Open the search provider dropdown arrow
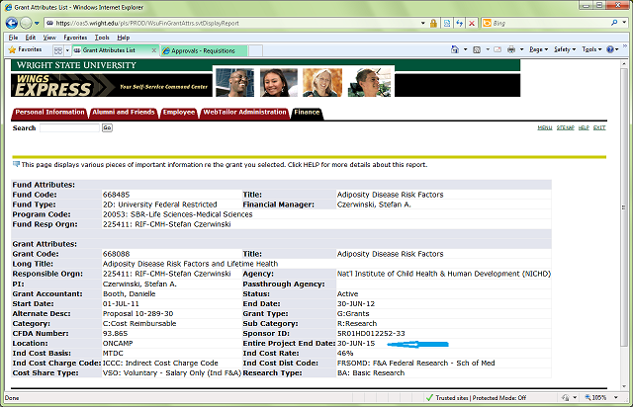Screen dimensions: 633x407 [x=624, y=23]
